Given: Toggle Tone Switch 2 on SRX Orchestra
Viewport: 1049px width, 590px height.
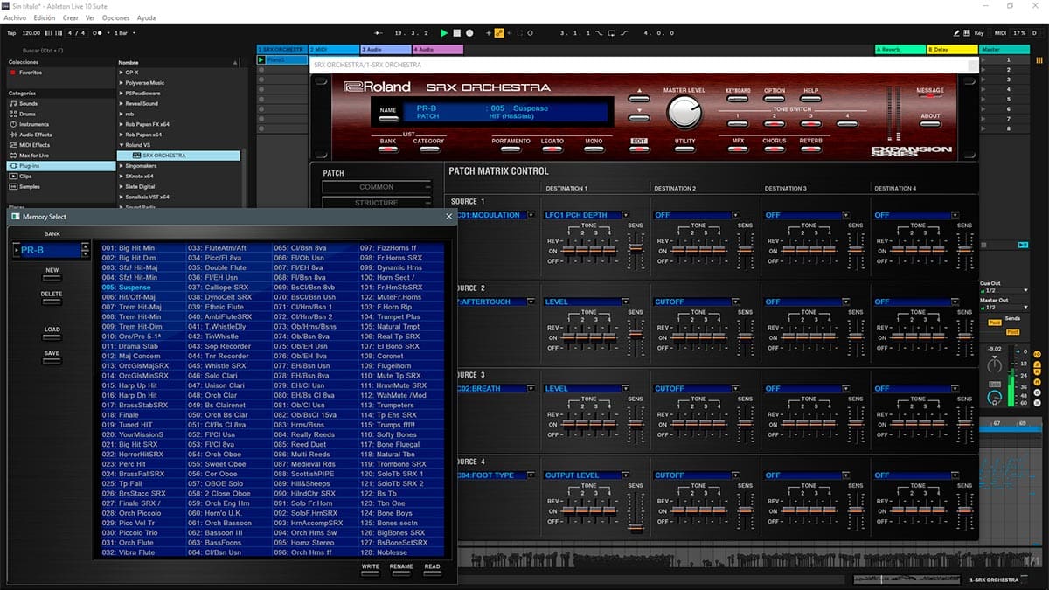Looking at the screenshot, I should pyautogui.click(x=774, y=123).
